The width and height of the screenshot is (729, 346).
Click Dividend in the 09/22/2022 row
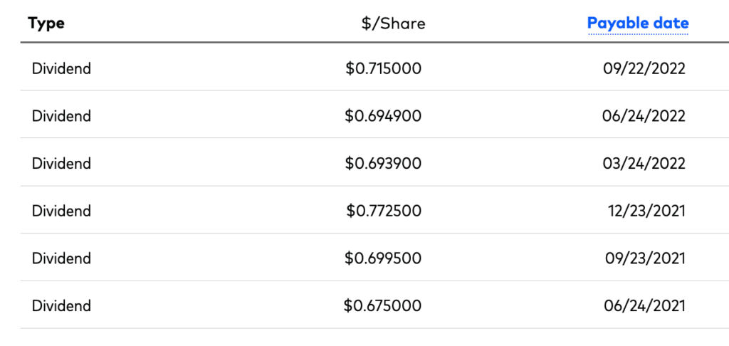(61, 68)
